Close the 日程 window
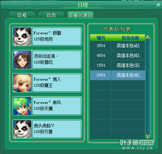 pos(158,5)
